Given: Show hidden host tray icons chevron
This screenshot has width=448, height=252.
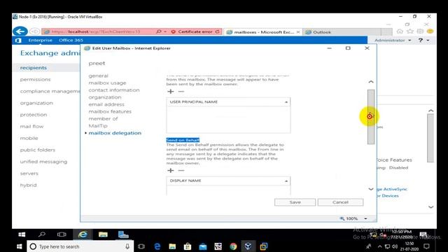Looking at the screenshot, I should click(379, 246).
